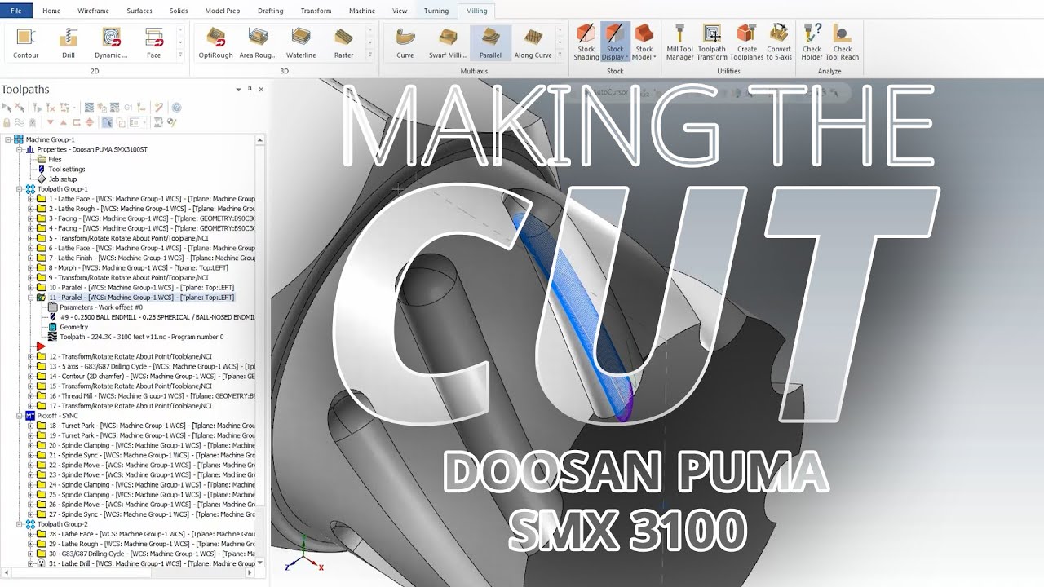Screen dimensions: 1044x587
Task: Regenerate all selected operations
Action: click(38, 107)
